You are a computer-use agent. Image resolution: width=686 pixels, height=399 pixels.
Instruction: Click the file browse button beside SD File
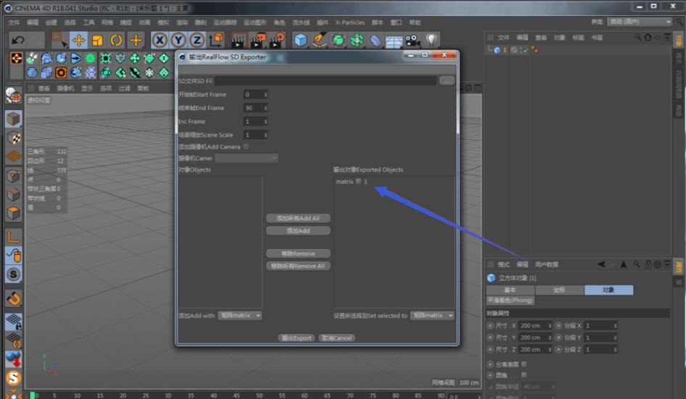pyautogui.click(x=447, y=80)
